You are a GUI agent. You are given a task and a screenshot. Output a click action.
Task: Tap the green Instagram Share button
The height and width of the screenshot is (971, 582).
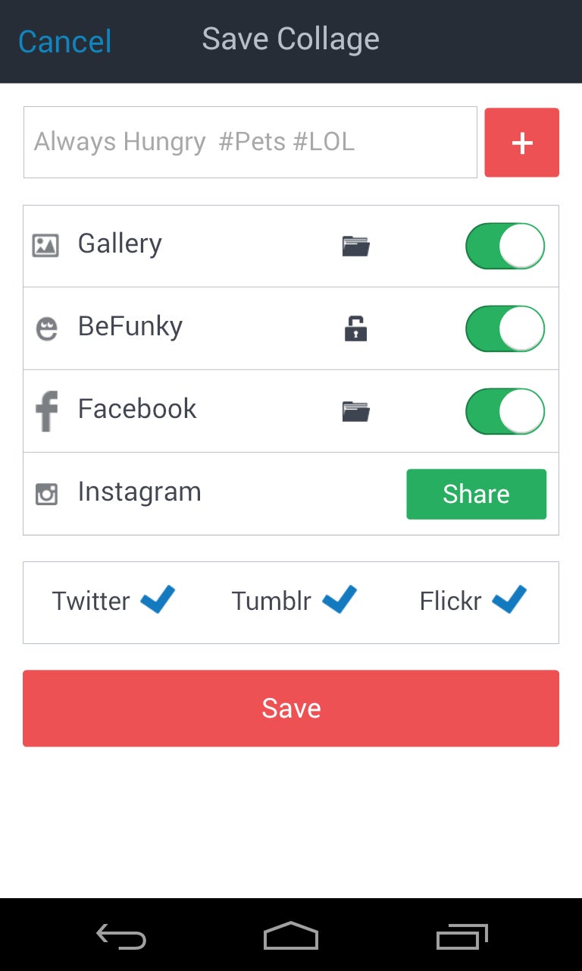(x=476, y=494)
